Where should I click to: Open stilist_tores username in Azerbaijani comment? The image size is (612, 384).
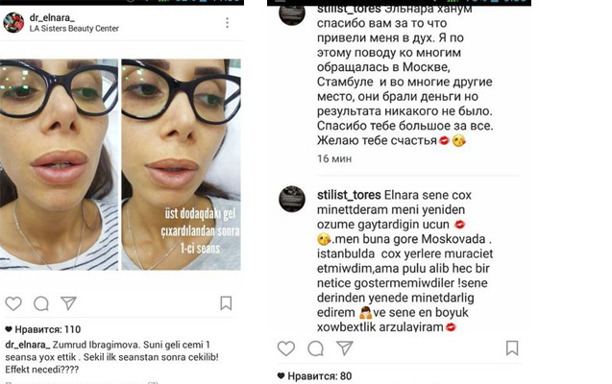(349, 195)
